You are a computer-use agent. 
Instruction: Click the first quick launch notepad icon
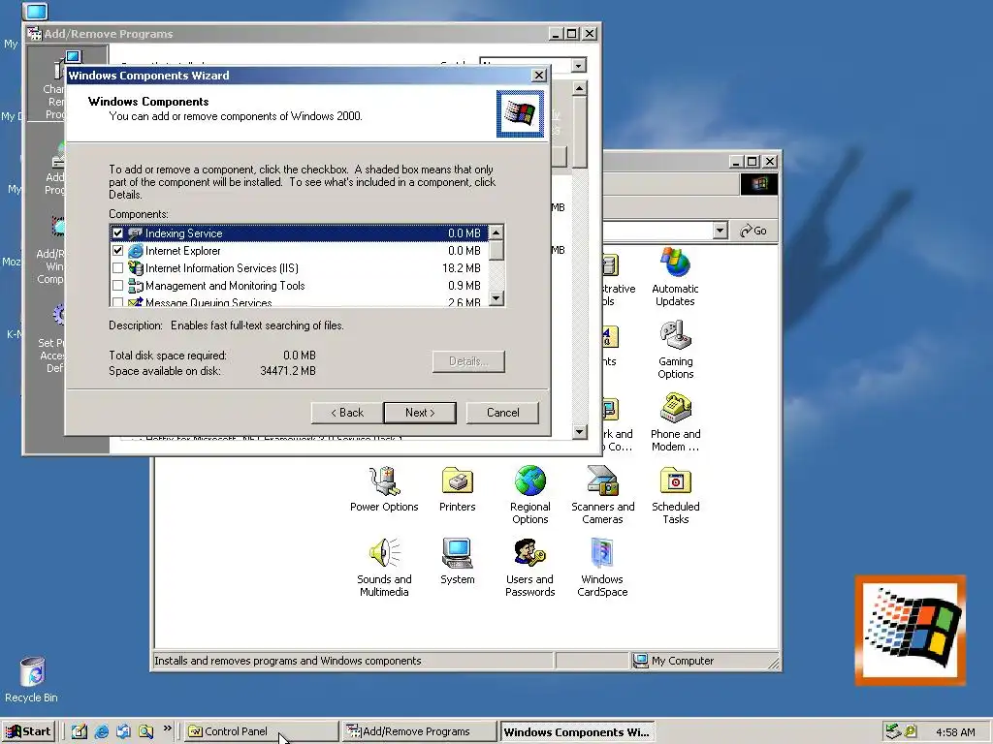pyautogui.click(x=80, y=731)
